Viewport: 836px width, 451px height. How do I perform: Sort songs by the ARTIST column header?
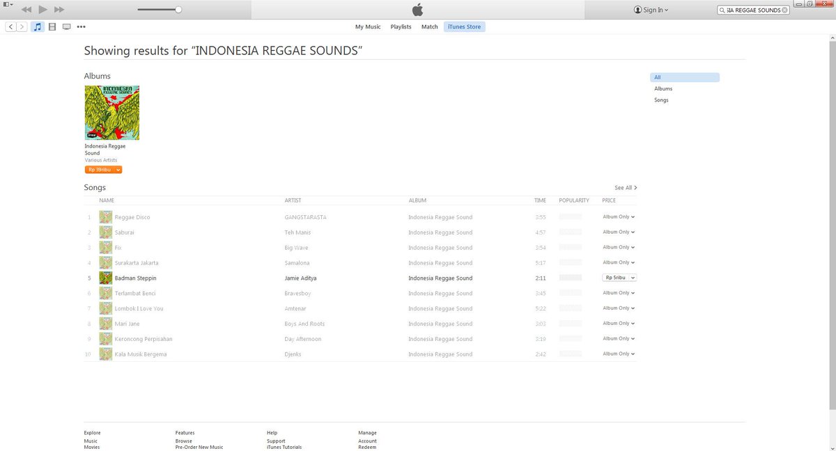[293, 200]
